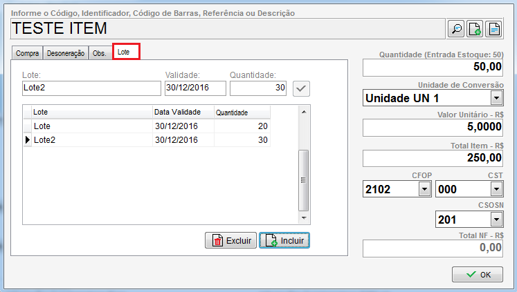Click the new document plus icon
517x292 pixels.
coord(475,28)
